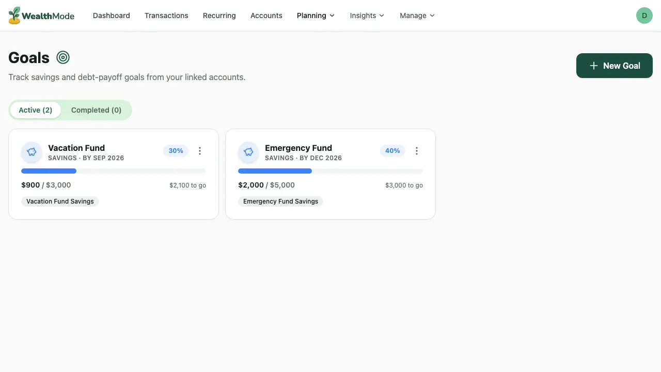Open the Vacation Fund three-dot menu

click(200, 151)
